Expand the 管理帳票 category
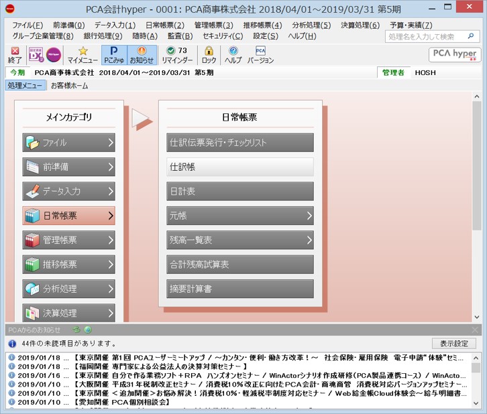Screen dimensions: 487x414 [68, 240]
